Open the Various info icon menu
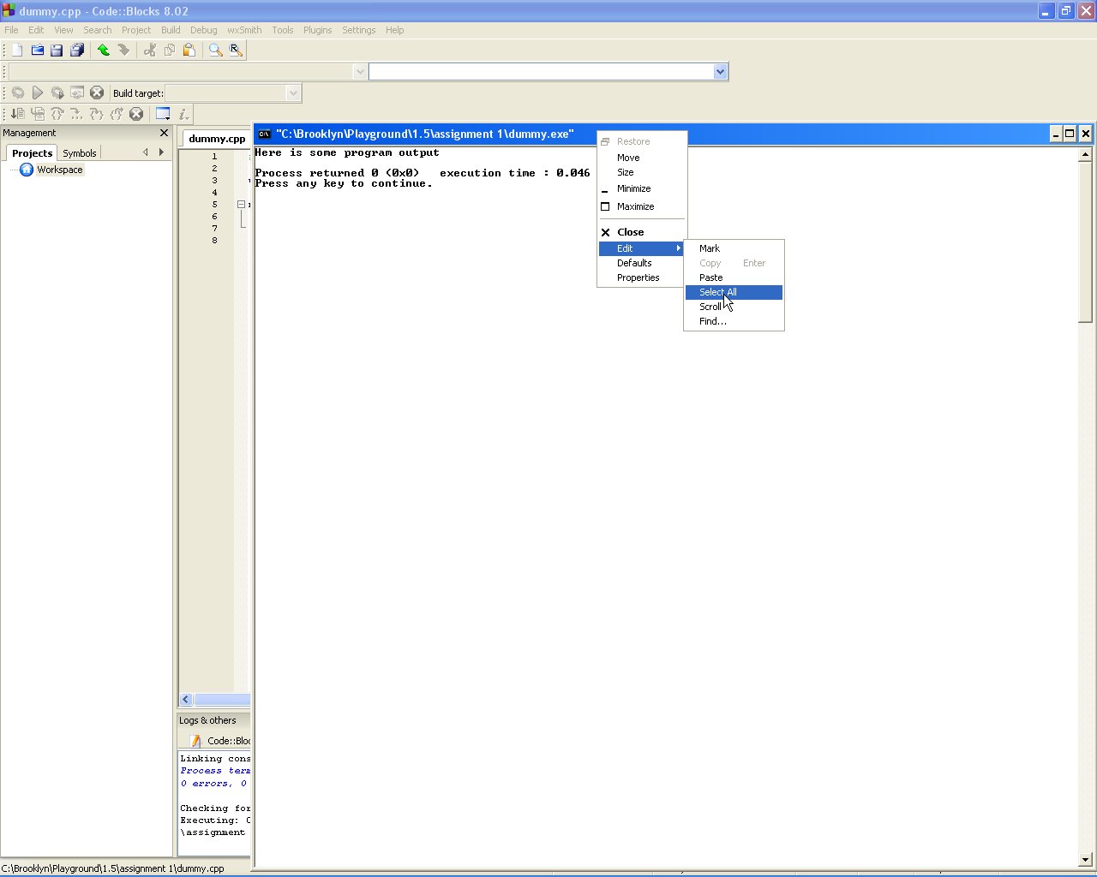This screenshot has height=877, width=1097. click(183, 114)
